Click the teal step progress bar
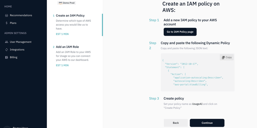This screenshot has width=257, height=128. tap(102, 25)
